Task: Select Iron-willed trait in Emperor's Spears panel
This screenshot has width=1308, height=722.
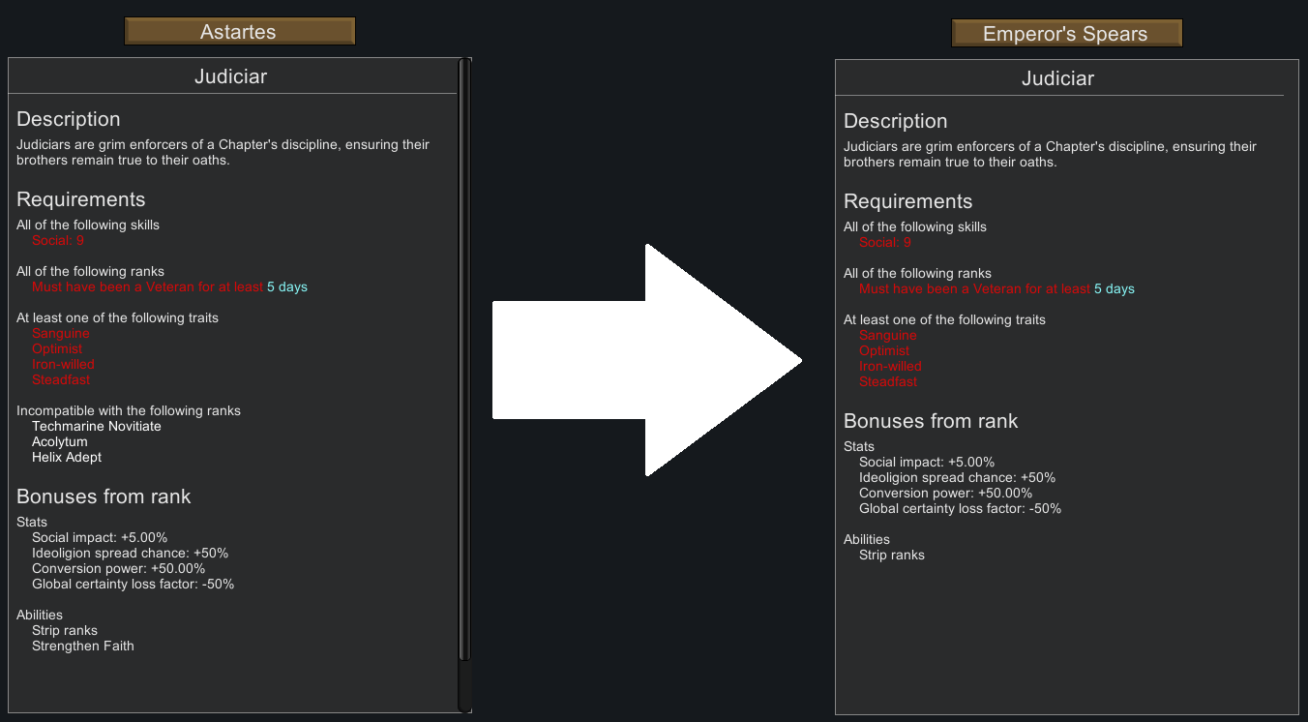Action: pos(890,366)
